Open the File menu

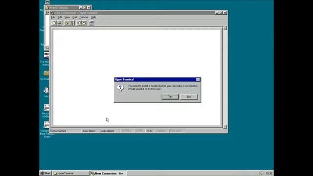click(x=53, y=17)
